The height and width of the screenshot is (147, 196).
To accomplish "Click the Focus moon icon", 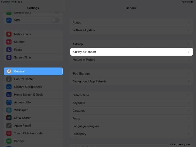I will click(x=9, y=50).
